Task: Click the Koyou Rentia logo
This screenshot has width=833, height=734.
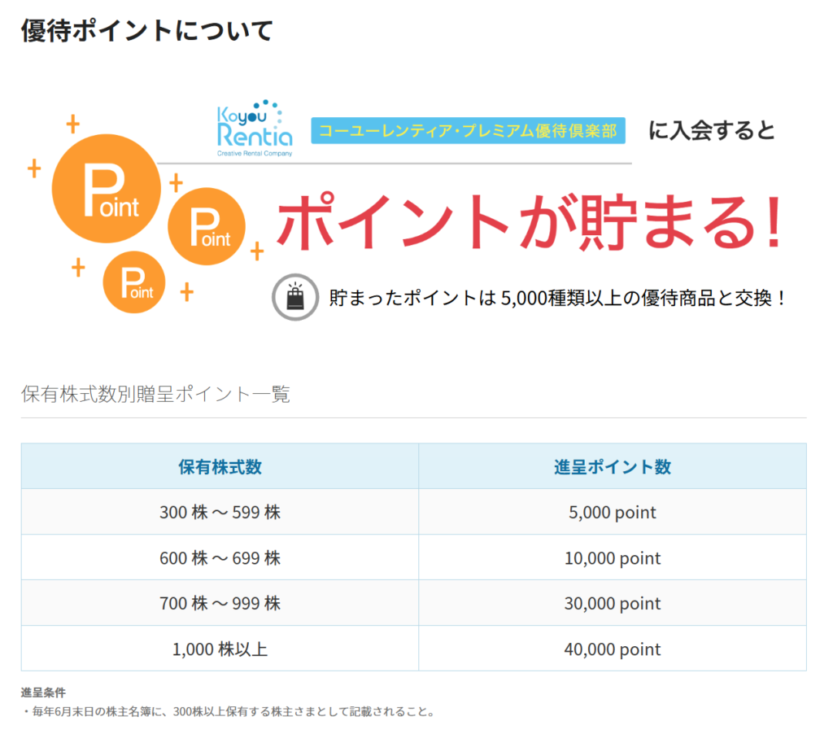Action: click(x=255, y=128)
